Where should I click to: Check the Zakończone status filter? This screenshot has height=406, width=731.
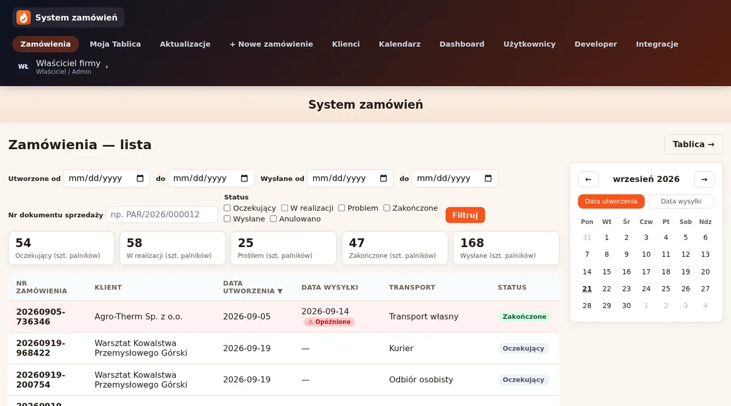[x=387, y=208]
